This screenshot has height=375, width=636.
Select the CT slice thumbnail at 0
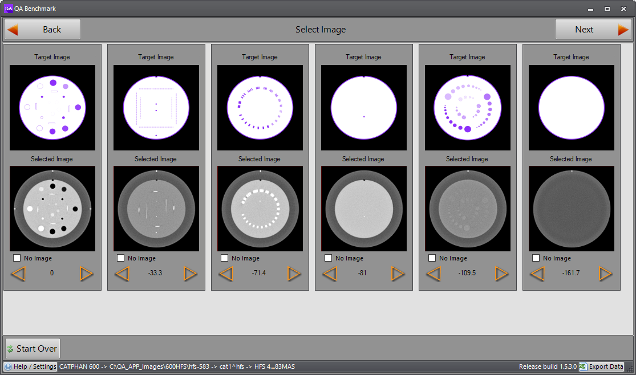[52, 209]
